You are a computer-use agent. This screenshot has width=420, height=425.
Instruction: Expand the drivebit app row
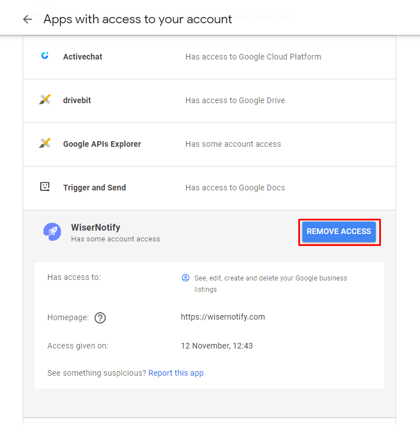pos(209,101)
